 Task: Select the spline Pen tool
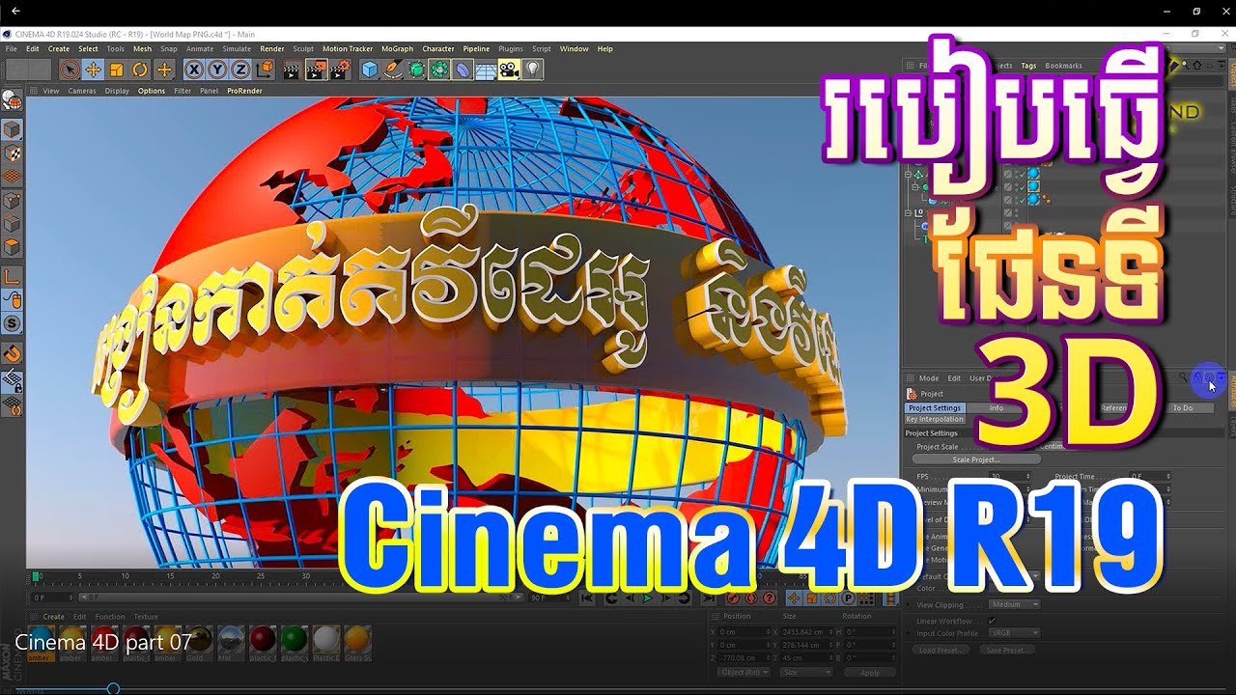[393, 69]
